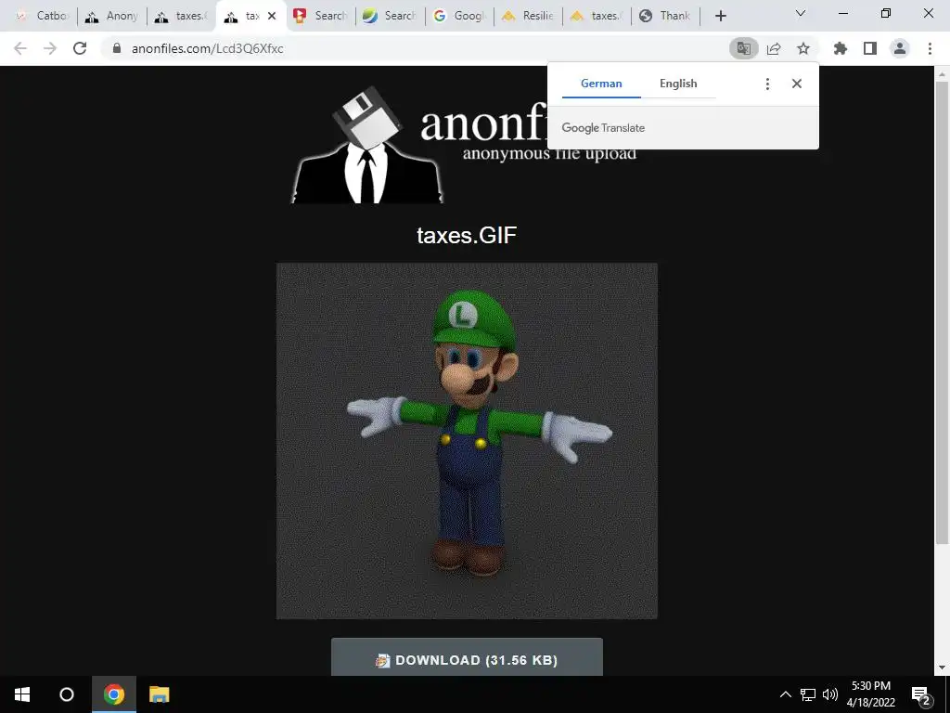950x713 pixels.
Task: Go forward to the next page
Action: (x=50, y=48)
